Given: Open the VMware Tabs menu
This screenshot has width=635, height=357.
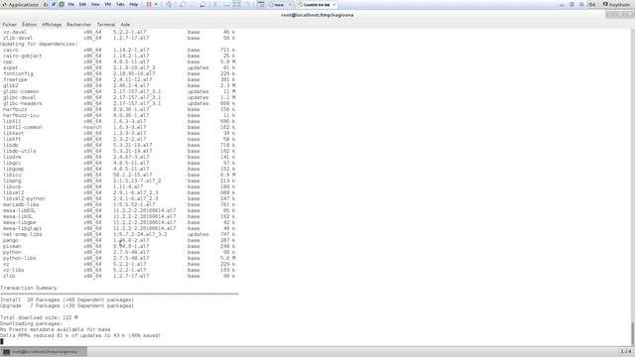Looking at the screenshot, I should coord(120,4).
